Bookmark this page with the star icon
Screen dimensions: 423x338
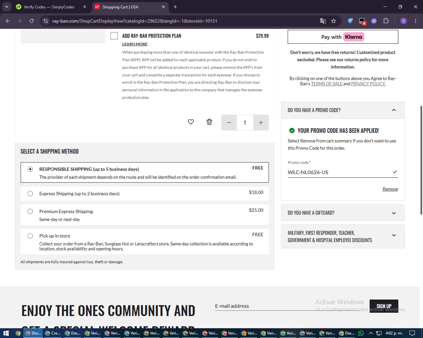(334, 21)
